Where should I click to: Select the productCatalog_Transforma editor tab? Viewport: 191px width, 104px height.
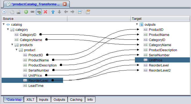36,4
